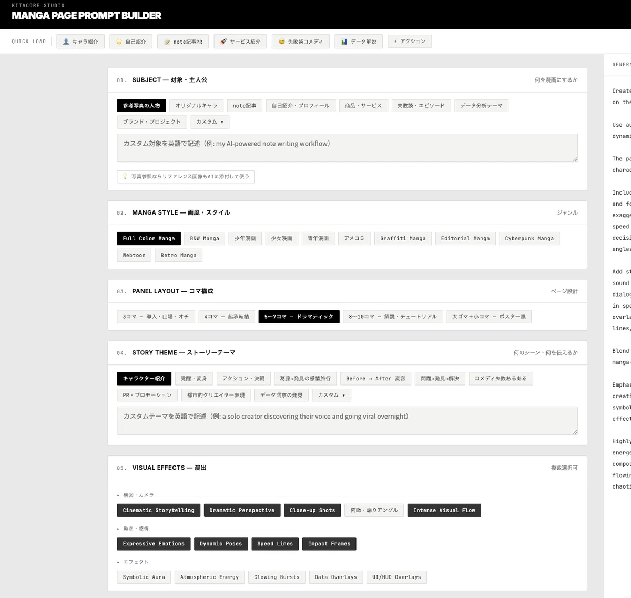Select 5〜7コマ ドラマティック layout

tap(299, 317)
